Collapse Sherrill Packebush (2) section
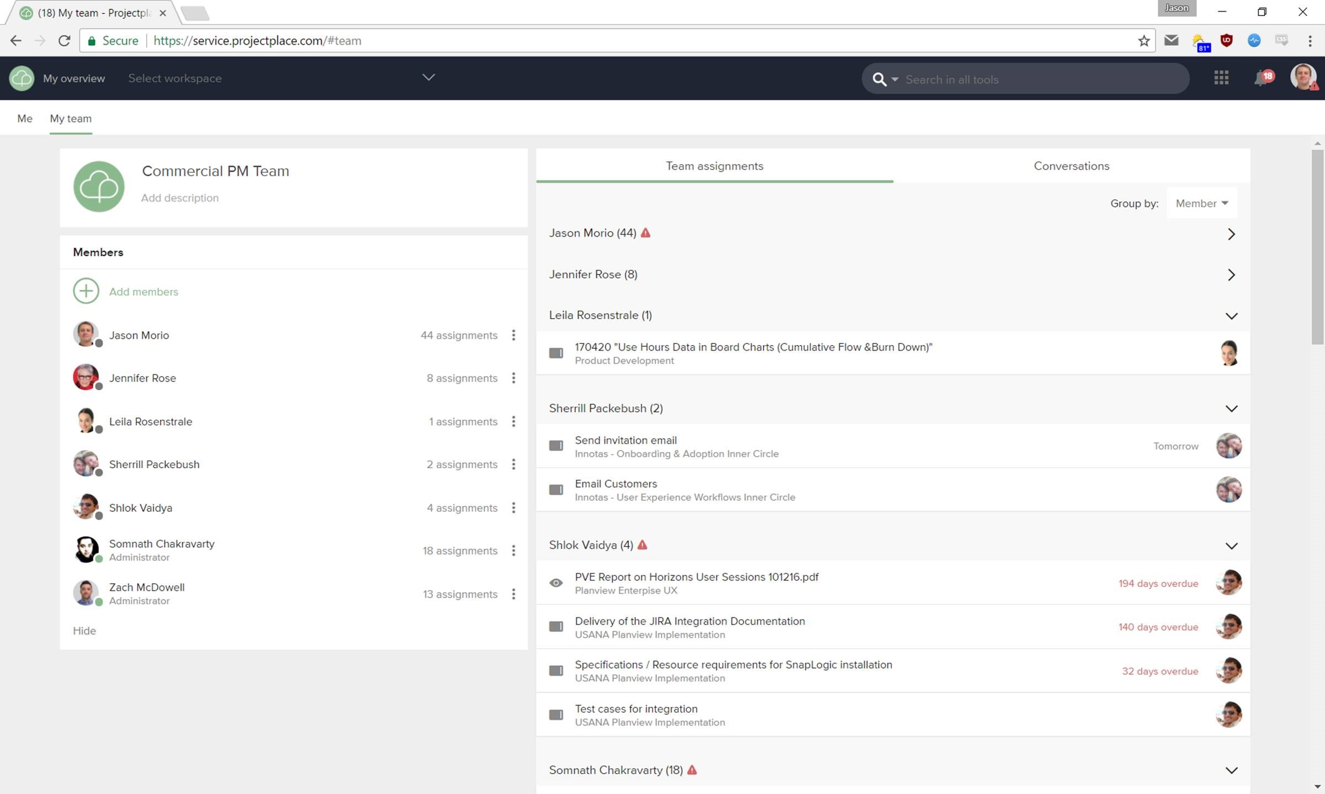 1231,409
